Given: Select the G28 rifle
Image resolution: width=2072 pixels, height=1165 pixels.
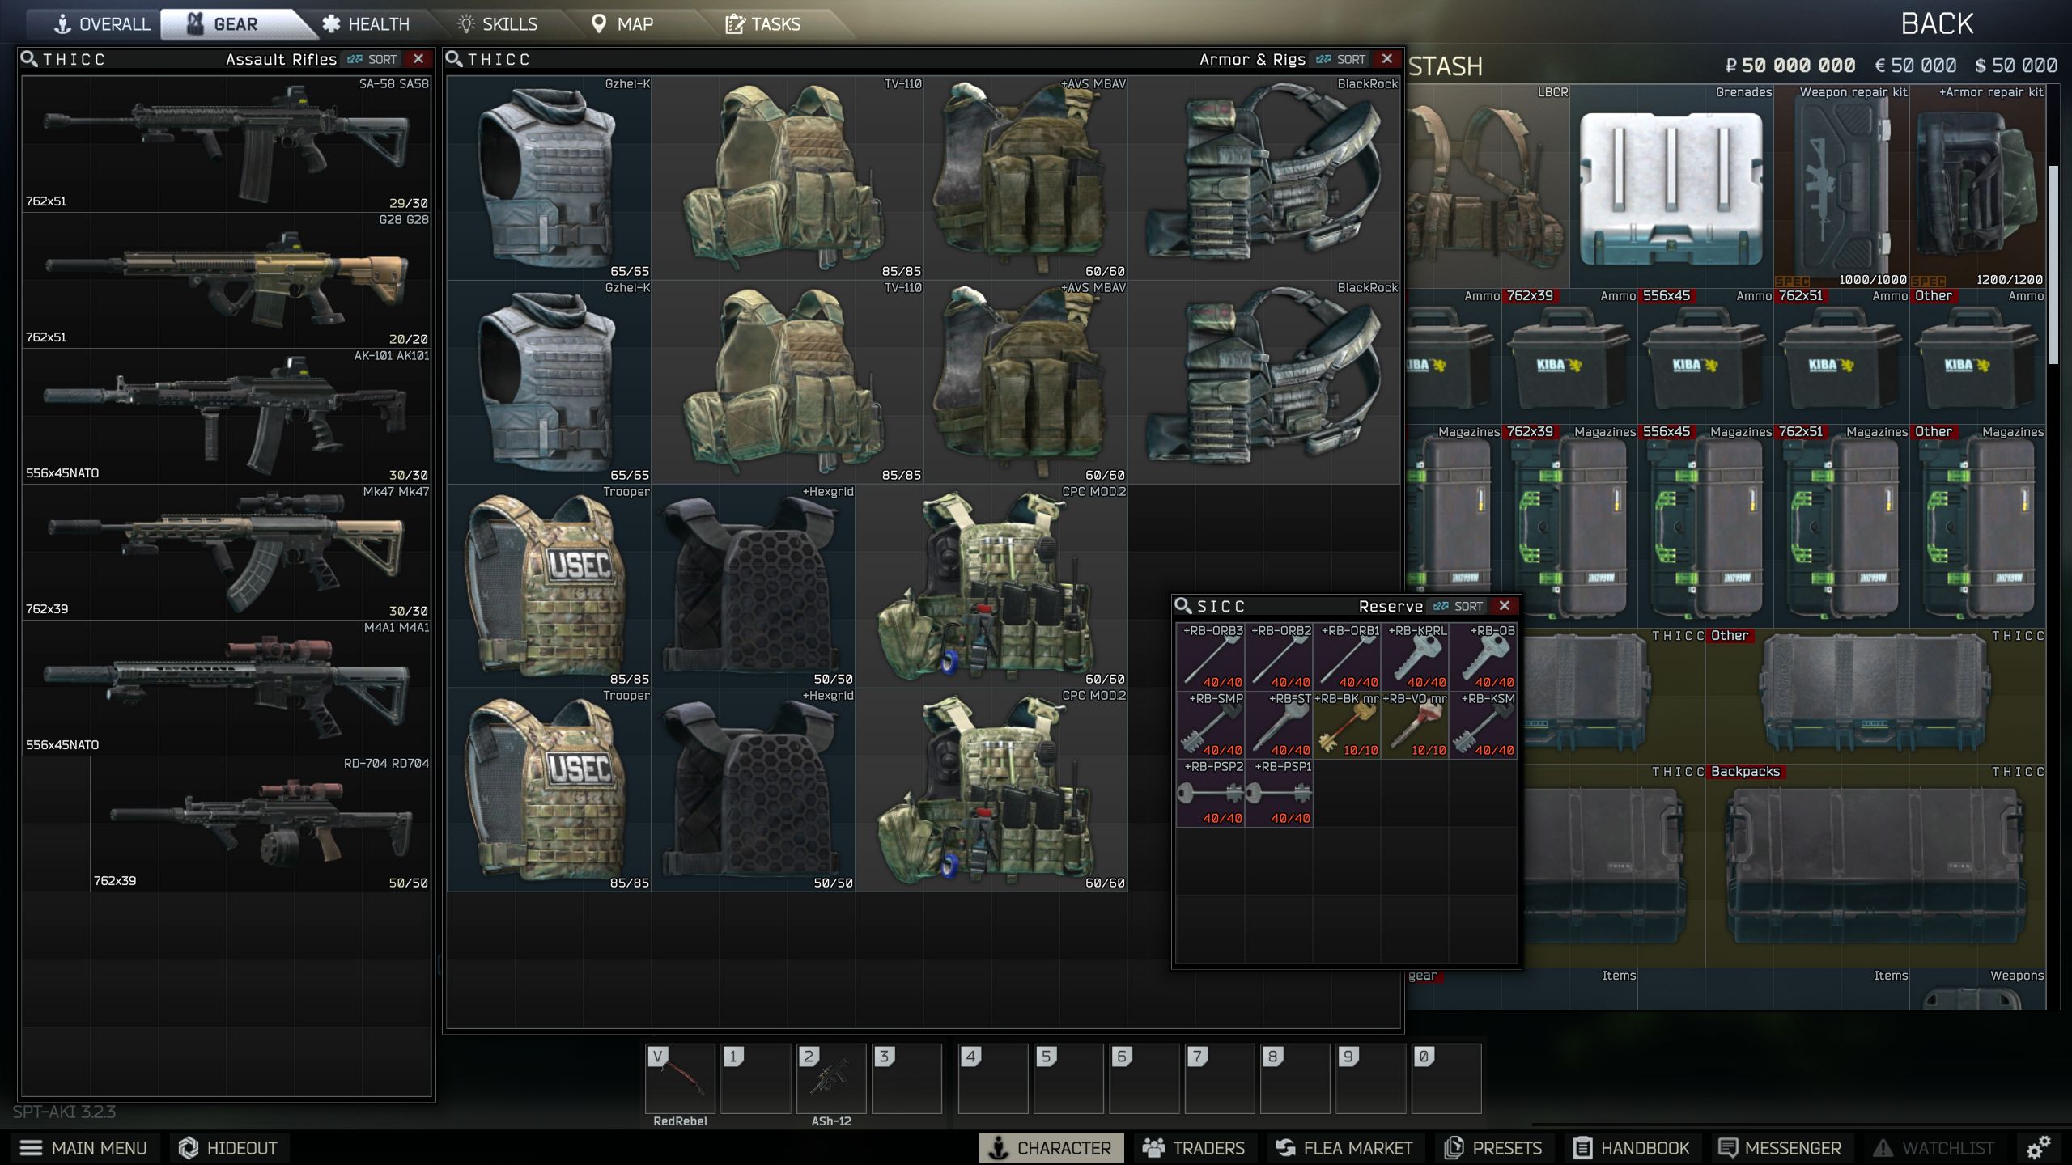Looking at the screenshot, I should tap(227, 280).
